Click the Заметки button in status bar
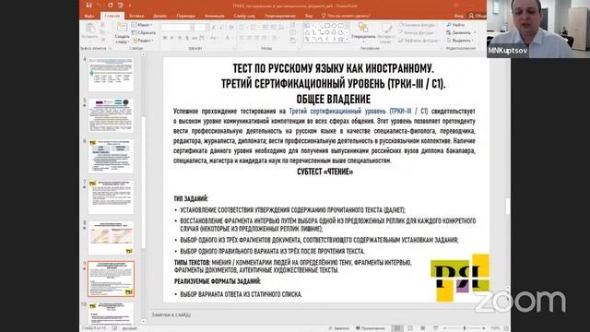 [x=339, y=328]
